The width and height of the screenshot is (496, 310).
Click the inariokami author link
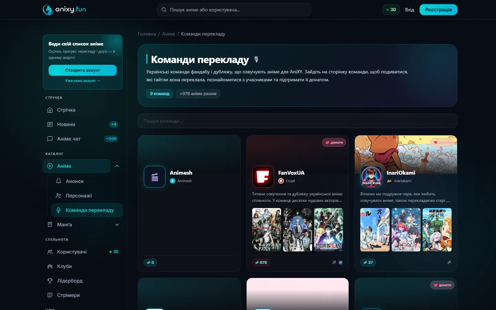(x=399, y=181)
